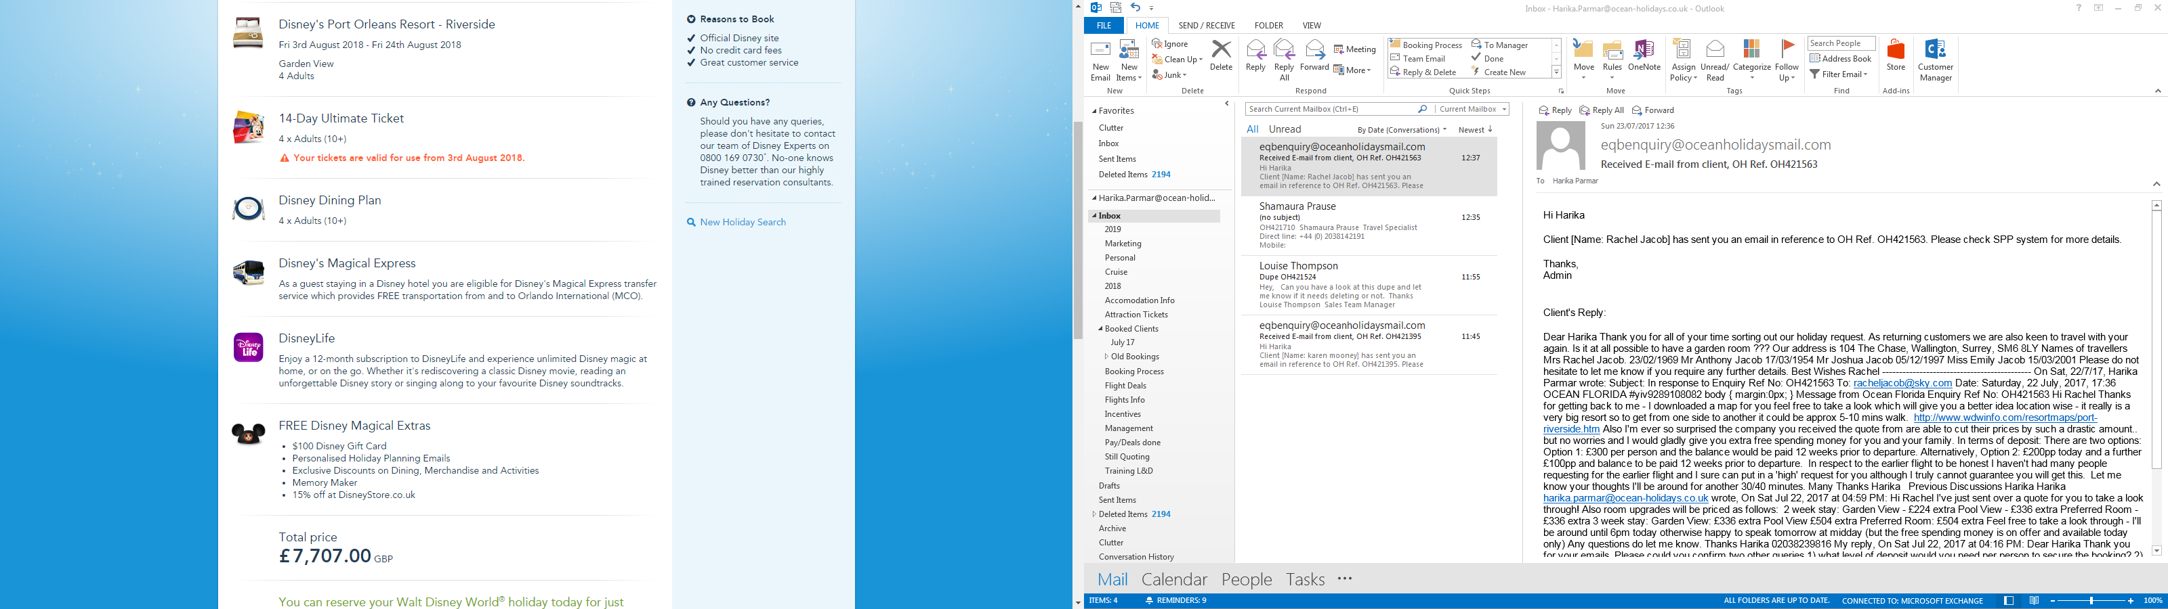This screenshot has width=2168, height=609.
Task: Open the Louise Thompson Dupe OH421524 email
Action: [x=1369, y=285]
